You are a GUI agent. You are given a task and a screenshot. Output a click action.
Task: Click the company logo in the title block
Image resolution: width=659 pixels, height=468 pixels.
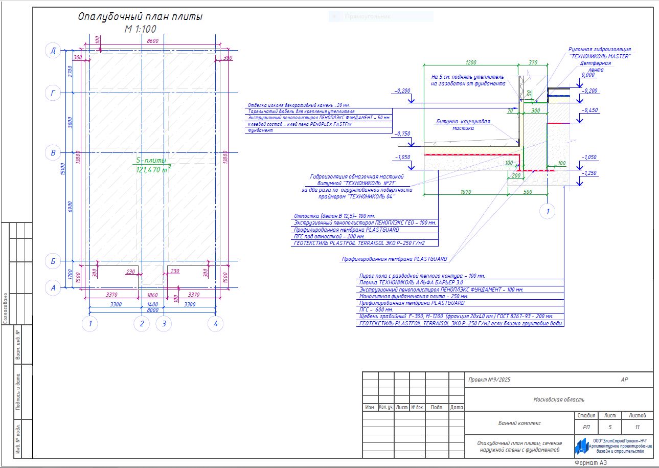point(581,446)
